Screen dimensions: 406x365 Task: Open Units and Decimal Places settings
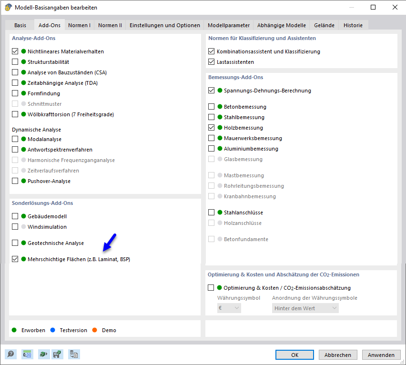point(27,354)
